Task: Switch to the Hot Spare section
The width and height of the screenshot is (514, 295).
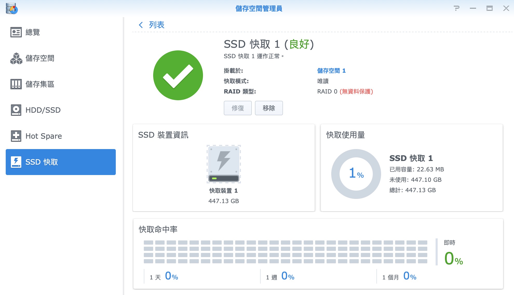Action: tap(44, 136)
